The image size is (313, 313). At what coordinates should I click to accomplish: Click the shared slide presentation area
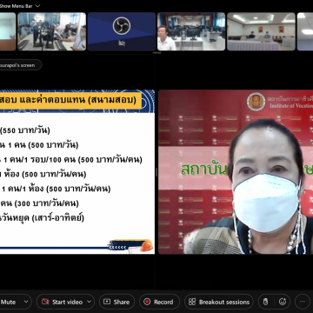pos(77,172)
